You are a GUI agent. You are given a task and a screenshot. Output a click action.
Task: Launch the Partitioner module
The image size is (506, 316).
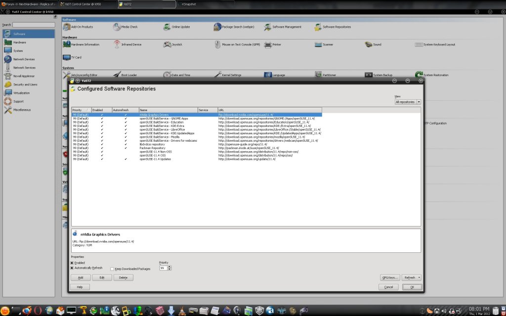(x=325, y=75)
